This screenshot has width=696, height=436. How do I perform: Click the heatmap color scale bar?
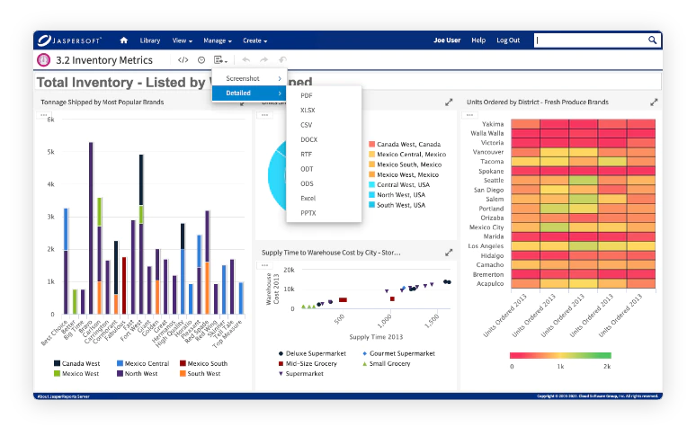[560, 355]
